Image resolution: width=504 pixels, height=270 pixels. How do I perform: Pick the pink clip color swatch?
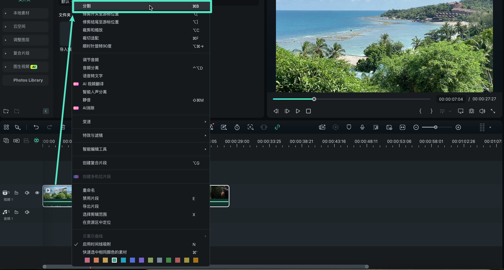[87, 260]
